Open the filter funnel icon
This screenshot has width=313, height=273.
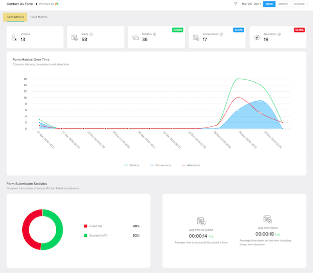click(x=236, y=4)
